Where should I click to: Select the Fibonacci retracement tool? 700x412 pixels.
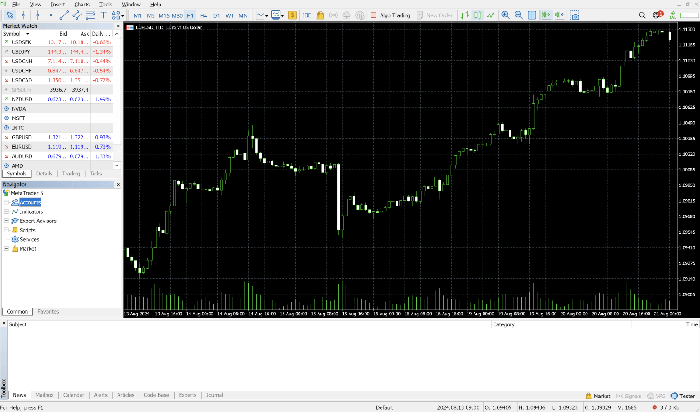coord(91,15)
